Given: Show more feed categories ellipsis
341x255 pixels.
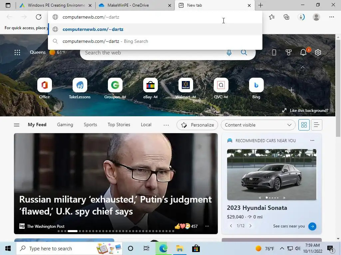Looking at the screenshot, I should click(x=166, y=125).
